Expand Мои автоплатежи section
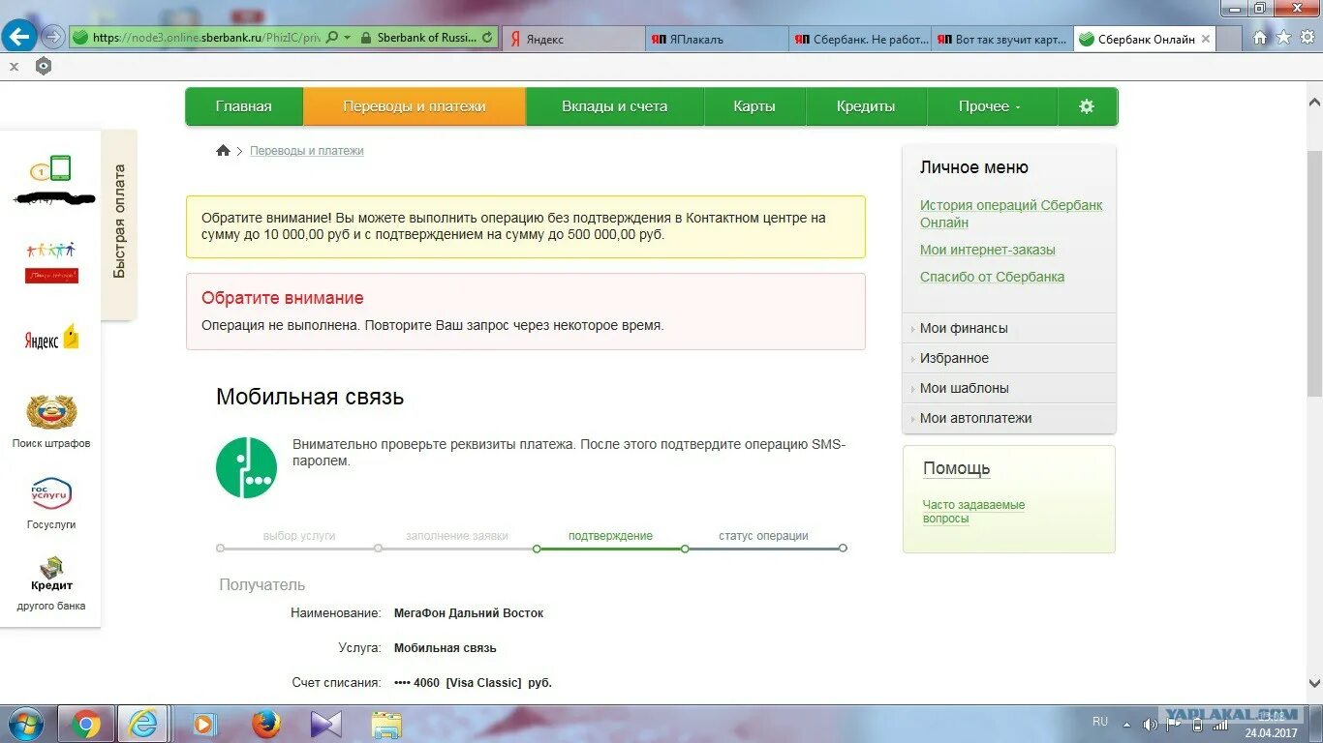The image size is (1323, 743). 1009,418
